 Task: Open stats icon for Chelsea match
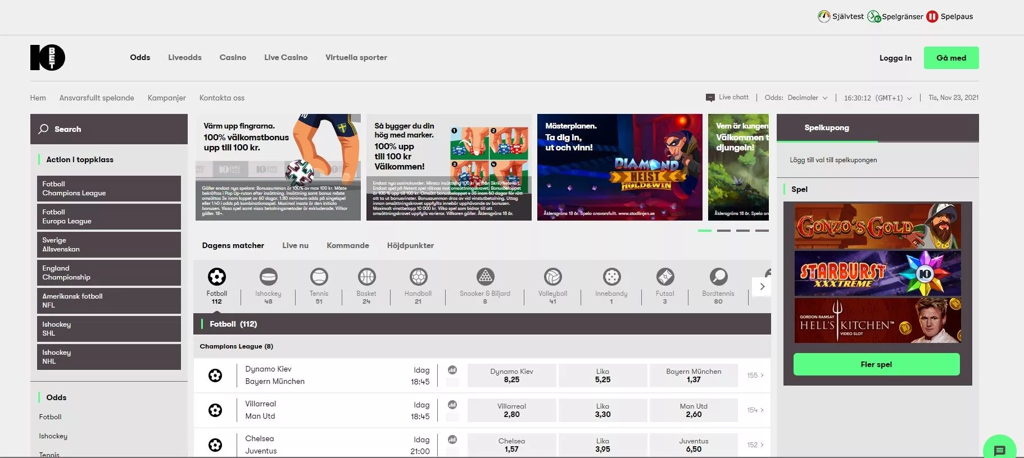[x=452, y=439]
